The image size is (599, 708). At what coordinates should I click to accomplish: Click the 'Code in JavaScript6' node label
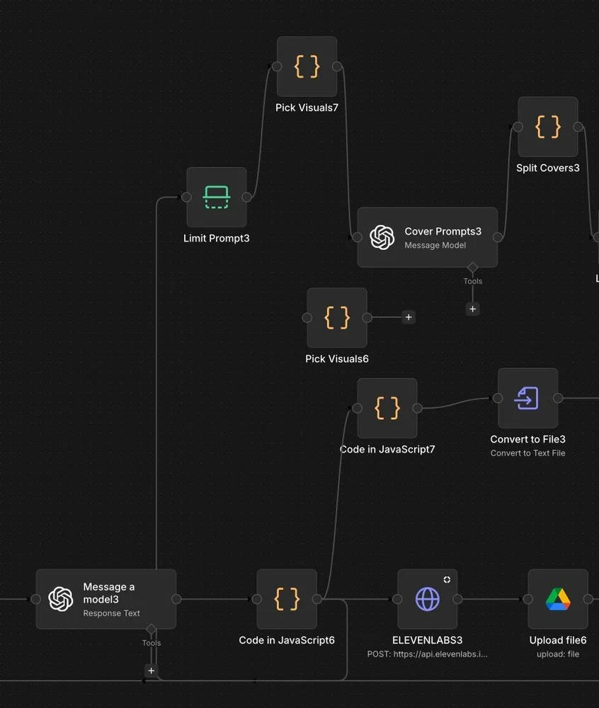(x=287, y=640)
